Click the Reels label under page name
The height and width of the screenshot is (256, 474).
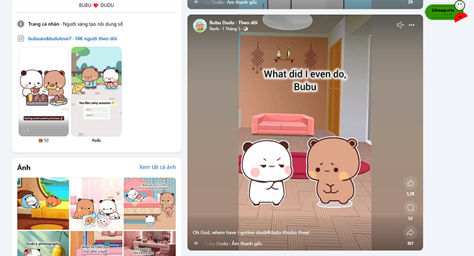click(214, 28)
